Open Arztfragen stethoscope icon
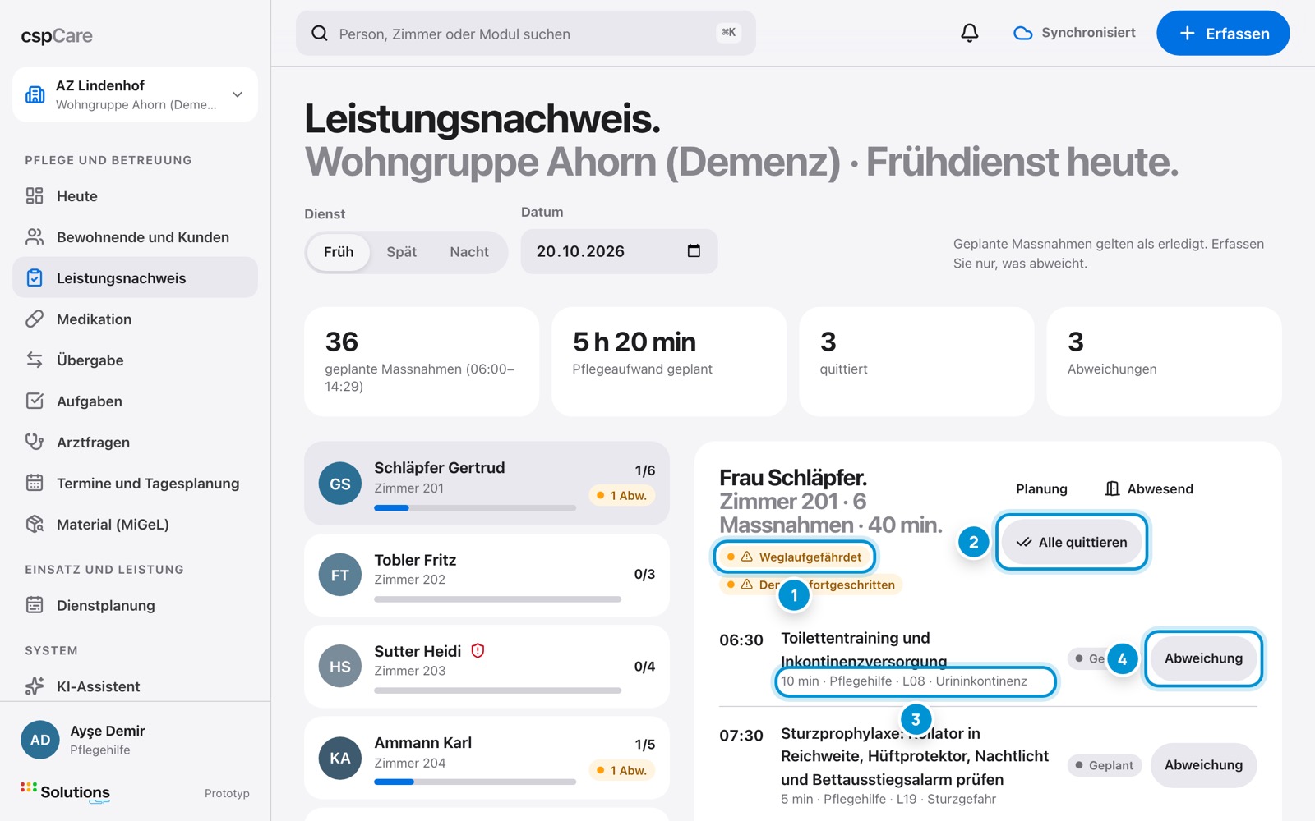1315x821 pixels. click(x=35, y=442)
